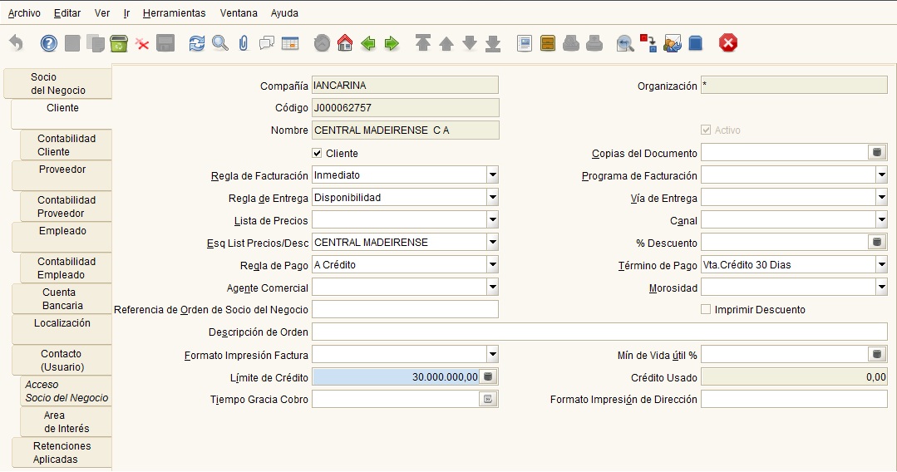Click the Print Preview toolbar icon

571,43
